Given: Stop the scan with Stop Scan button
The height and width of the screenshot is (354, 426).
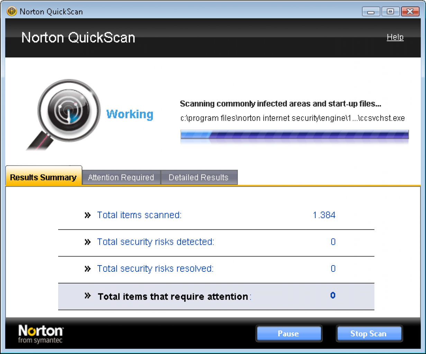Looking at the screenshot, I should (369, 334).
